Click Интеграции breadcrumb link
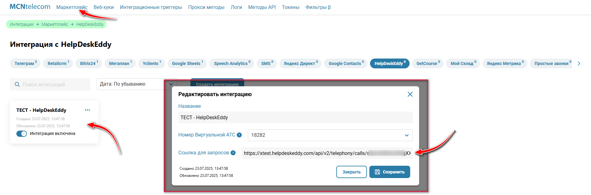This screenshot has width=591, height=195. pos(22,24)
